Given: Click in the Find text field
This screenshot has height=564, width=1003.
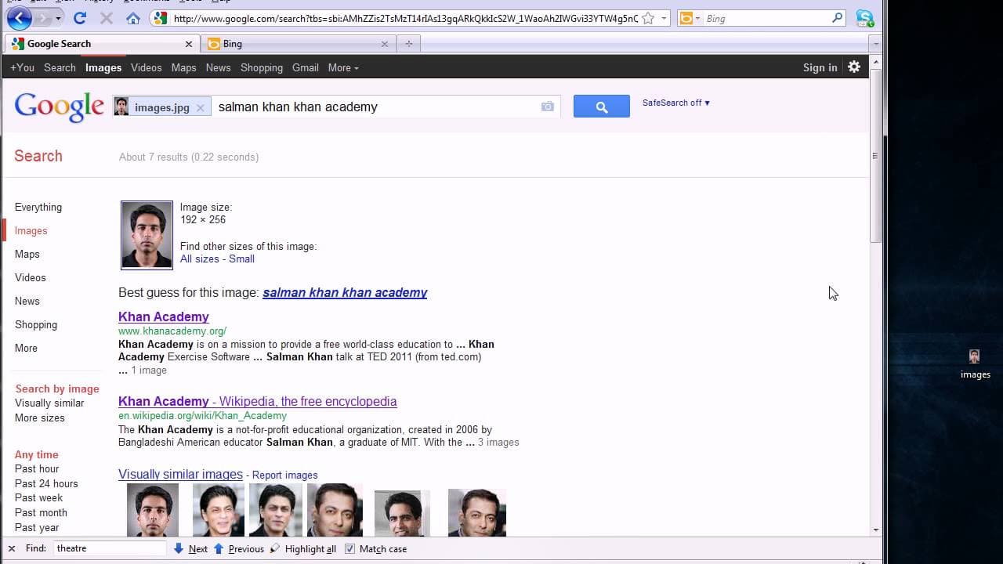Looking at the screenshot, I should [x=110, y=548].
